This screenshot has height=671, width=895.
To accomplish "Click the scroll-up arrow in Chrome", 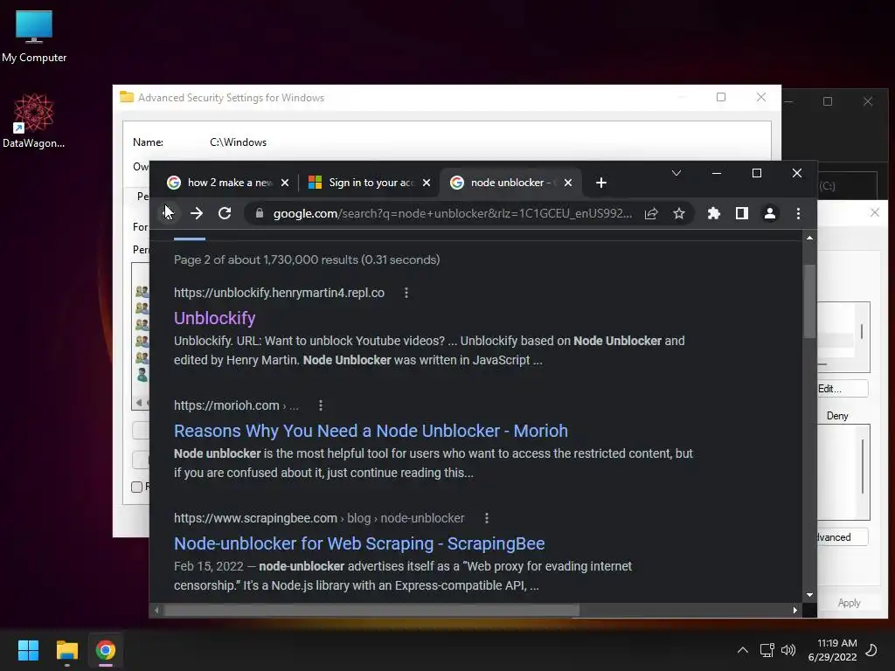I will point(809,238).
